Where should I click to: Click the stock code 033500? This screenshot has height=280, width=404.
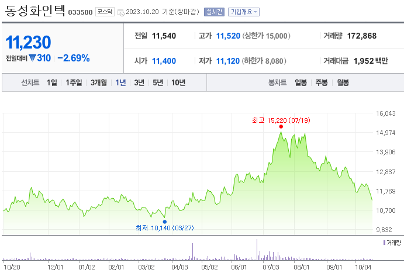click(x=80, y=12)
